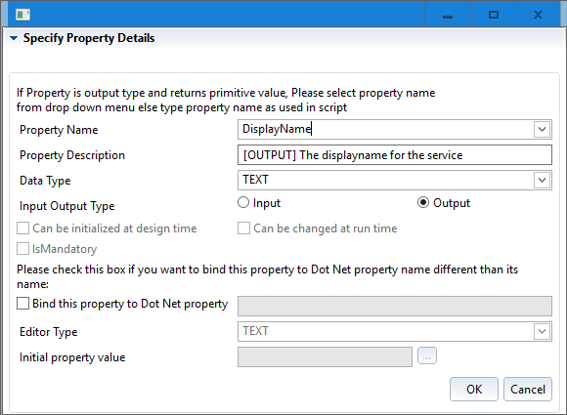This screenshot has height=415, width=567.
Task: Maximize the dialog window
Action: pos(494,15)
